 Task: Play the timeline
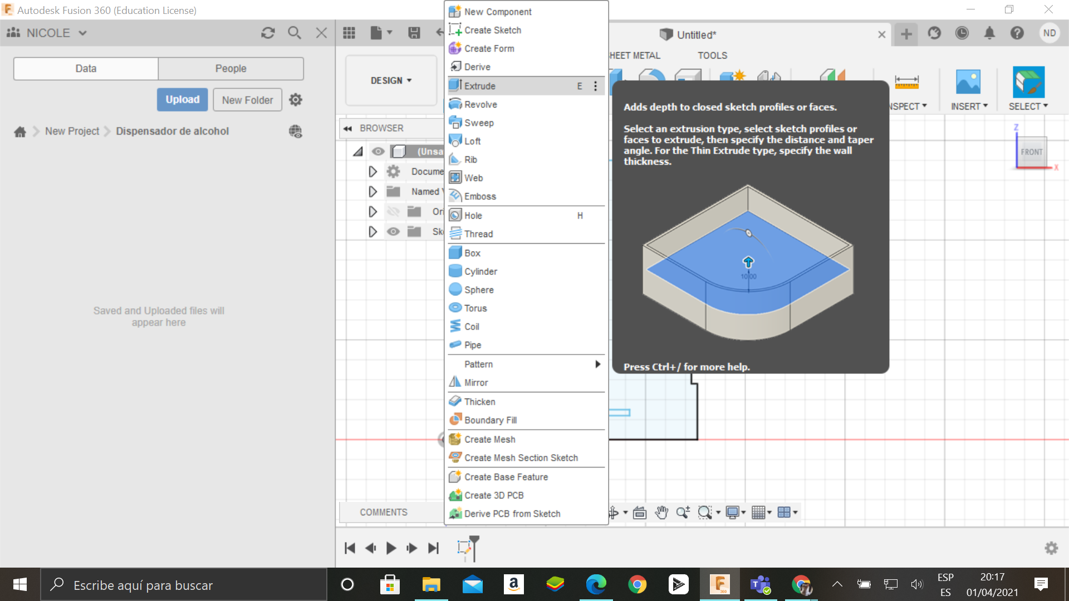click(391, 549)
